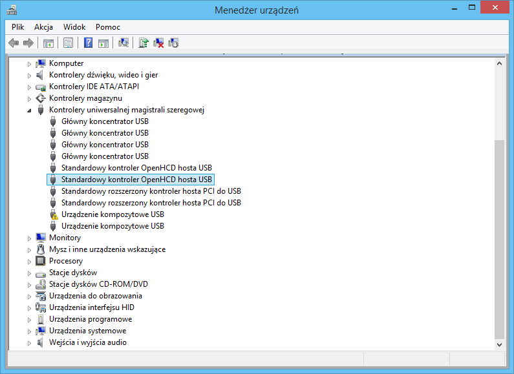
Task: Click the blue Help question mark icon
Action: coord(89,43)
